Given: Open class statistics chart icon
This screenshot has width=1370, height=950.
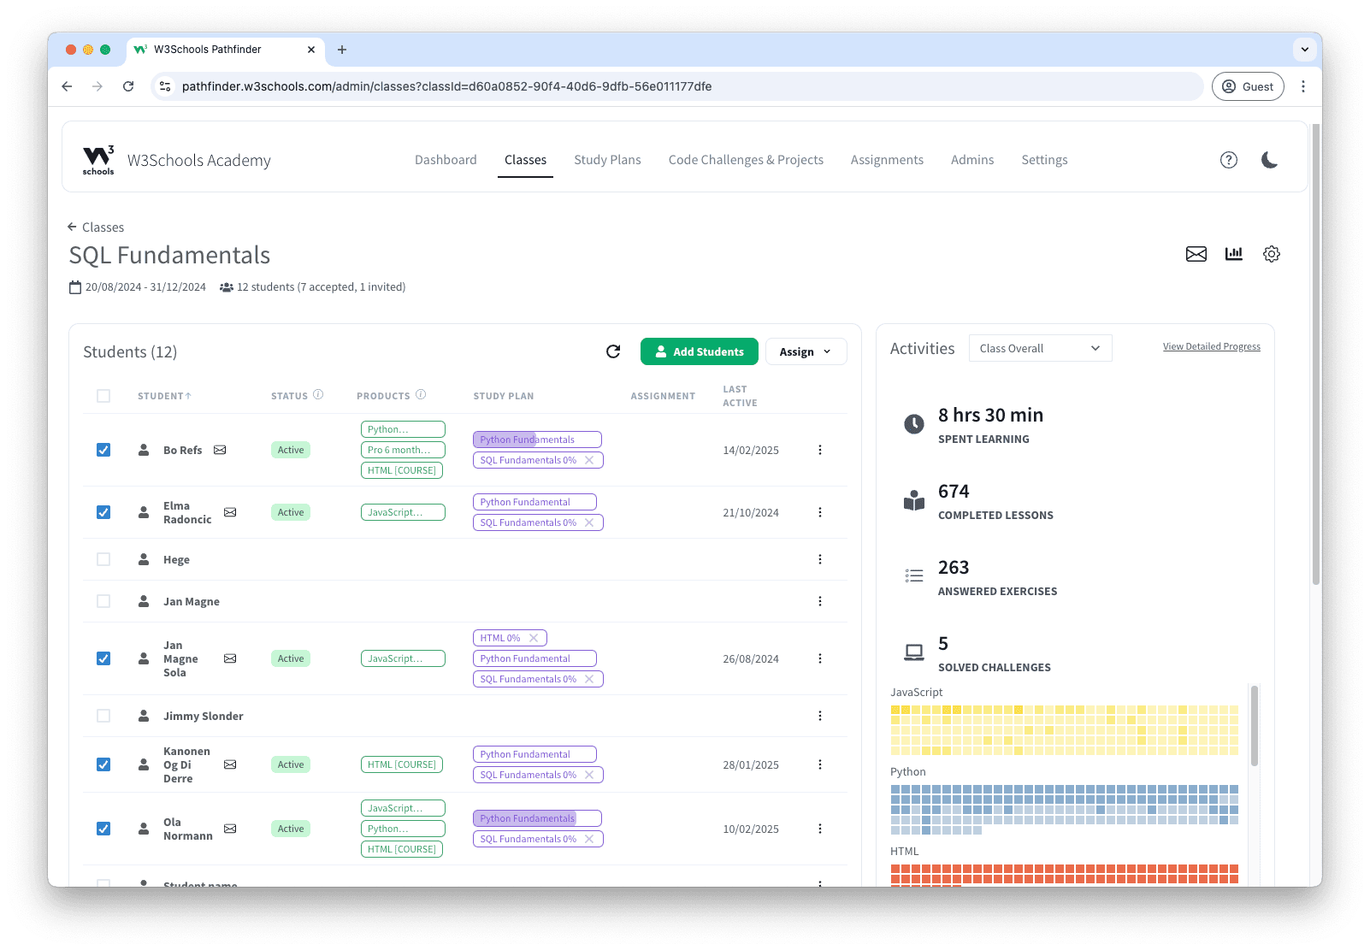Looking at the screenshot, I should [1233, 254].
